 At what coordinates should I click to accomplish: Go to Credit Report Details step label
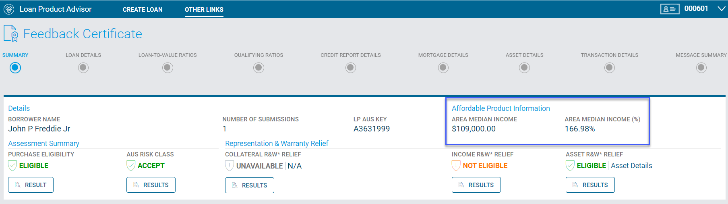pyautogui.click(x=350, y=55)
